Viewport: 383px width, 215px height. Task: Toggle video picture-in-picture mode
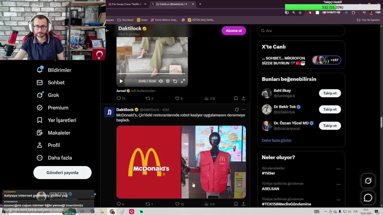[175, 81]
